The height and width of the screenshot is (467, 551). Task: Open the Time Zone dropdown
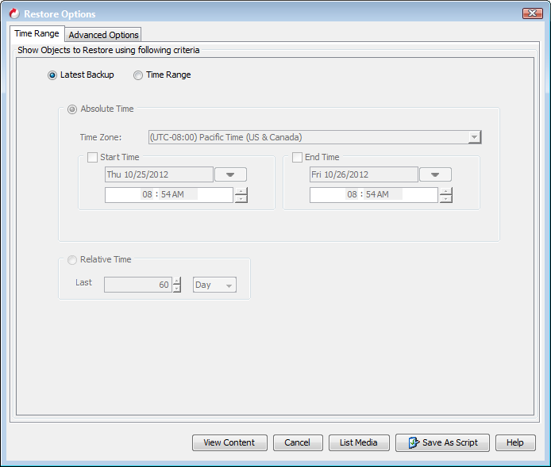pyautogui.click(x=474, y=137)
